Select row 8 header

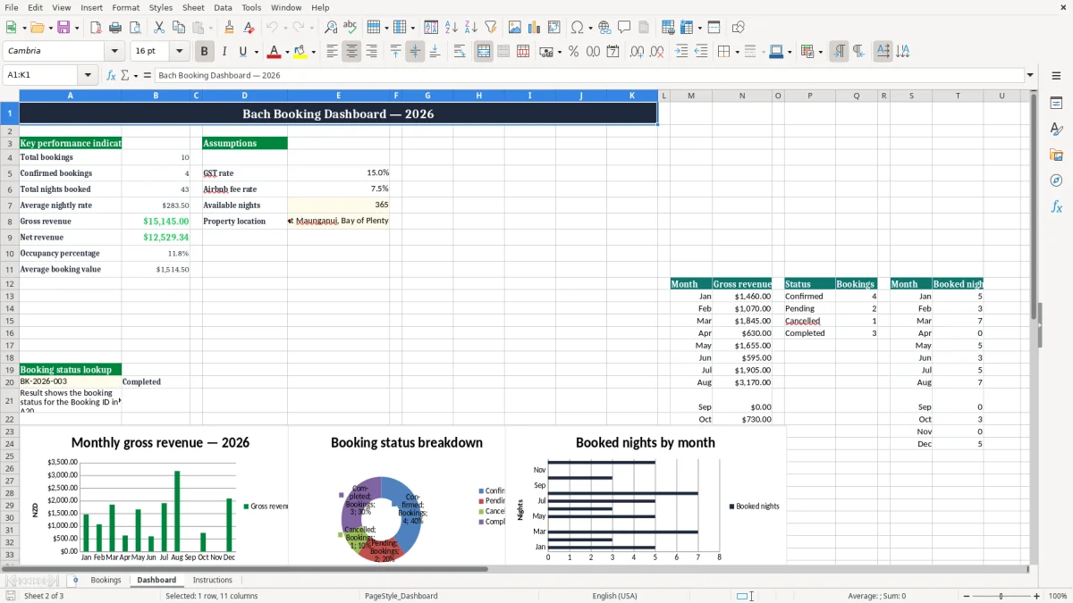[x=9, y=222]
